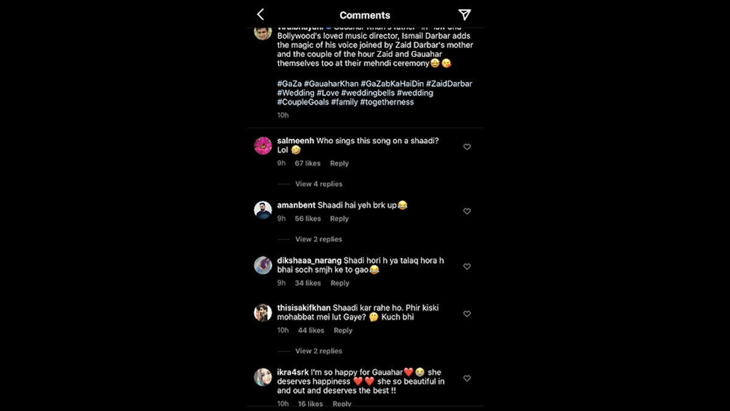Image resolution: width=730 pixels, height=411 pixels.
Task: Open dikshaaa_narang's profile avatar
Action: pos(263,265)
